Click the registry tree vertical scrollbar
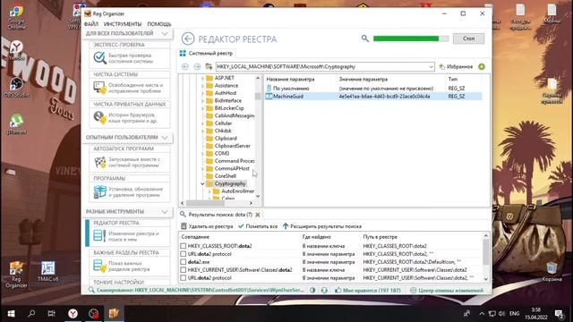 [258, 137]
